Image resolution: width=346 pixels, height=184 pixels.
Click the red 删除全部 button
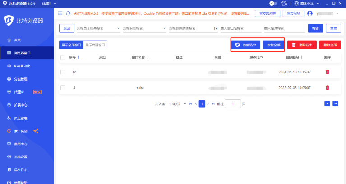tap(330, 45)
